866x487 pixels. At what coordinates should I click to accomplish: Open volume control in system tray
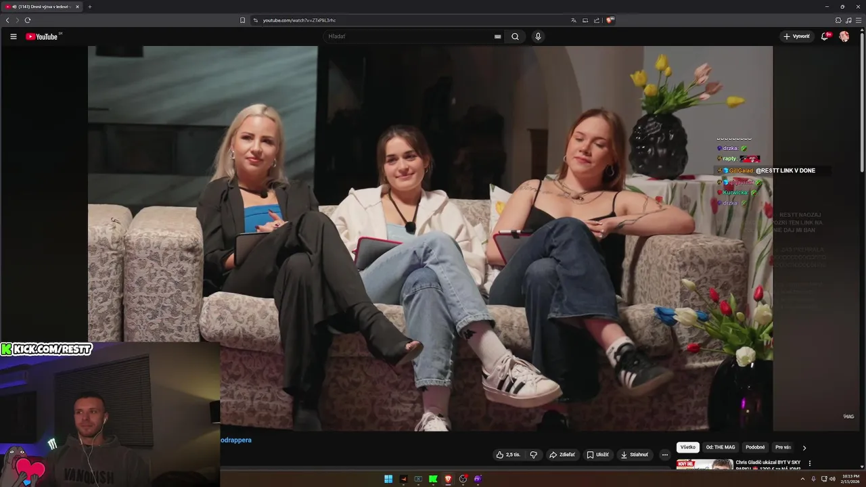tap(832, 479)
